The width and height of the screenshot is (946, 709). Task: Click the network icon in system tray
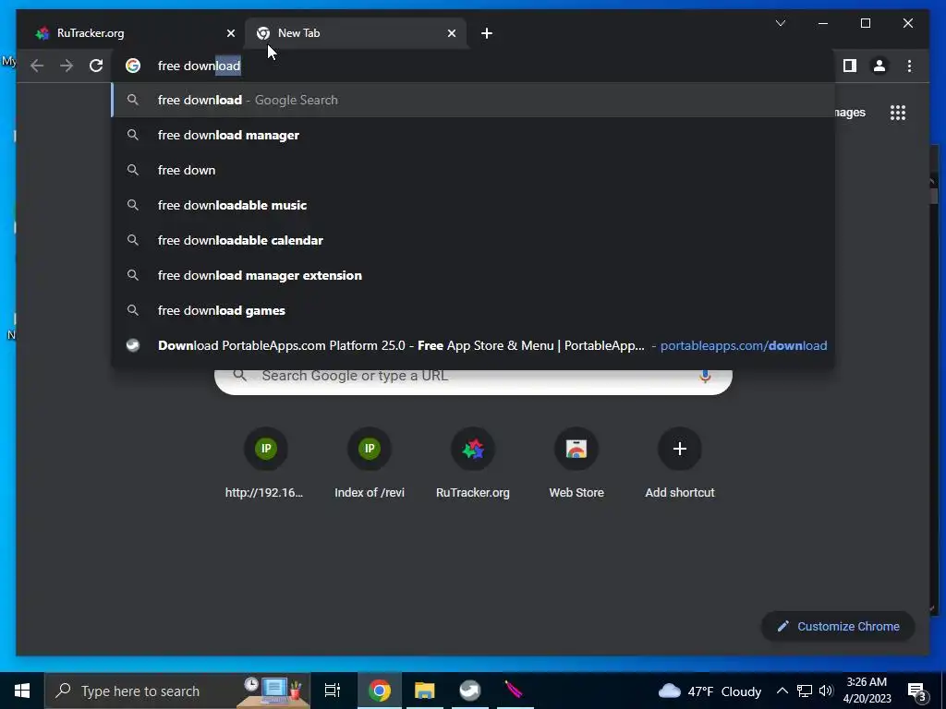point(805,691)
